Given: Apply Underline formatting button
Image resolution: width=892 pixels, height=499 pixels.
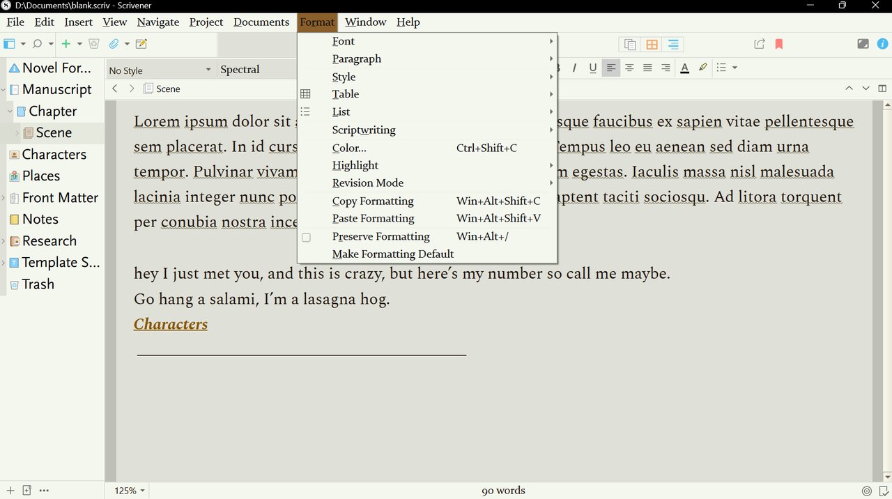Looking at the screenshot, I should tap(592, 68).
